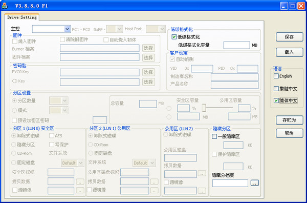The width and height of the screenshot is (307, 203).
Task: Click the 安全区标帜 input field
Action: [61, 172]
